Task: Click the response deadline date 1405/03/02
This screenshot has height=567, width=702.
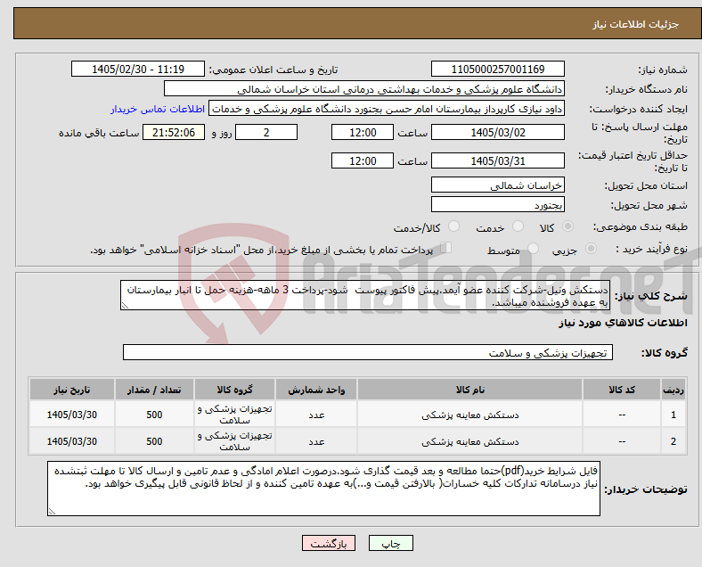Action: (497, 133)
